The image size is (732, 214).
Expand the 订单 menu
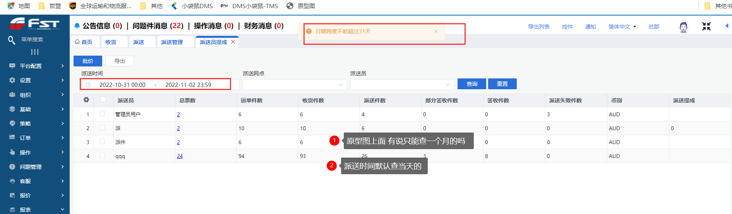tap(62, 138)
